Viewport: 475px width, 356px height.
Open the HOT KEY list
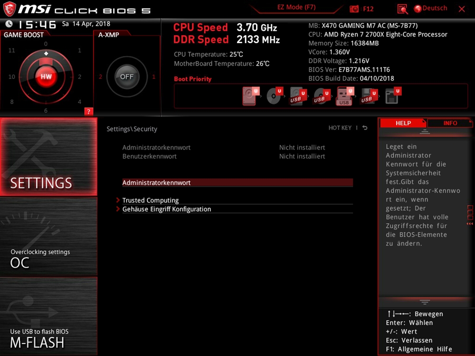(x=340, y=128)
